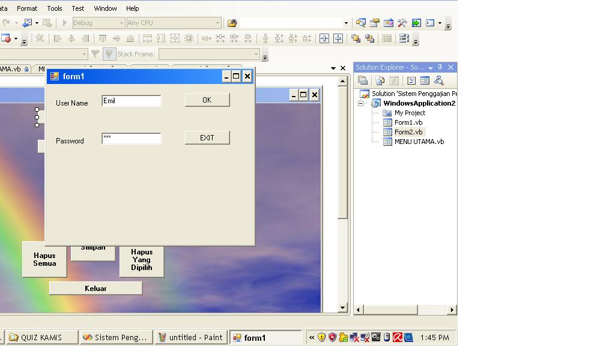
Task: Select MENU UTAMA.vb in Solution Explorer
Action: [419, 142]
